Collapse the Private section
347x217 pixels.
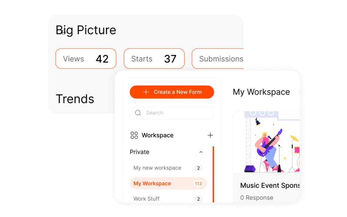201,152
